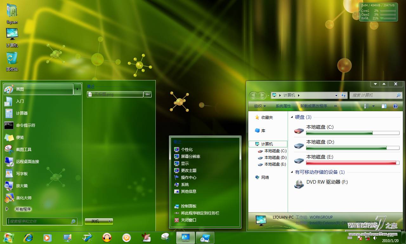
Task: Click the 本地磁盘 (D:) usage bar
Action: pos(353,148)
